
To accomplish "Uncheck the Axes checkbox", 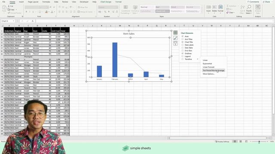I will point(183,36).
